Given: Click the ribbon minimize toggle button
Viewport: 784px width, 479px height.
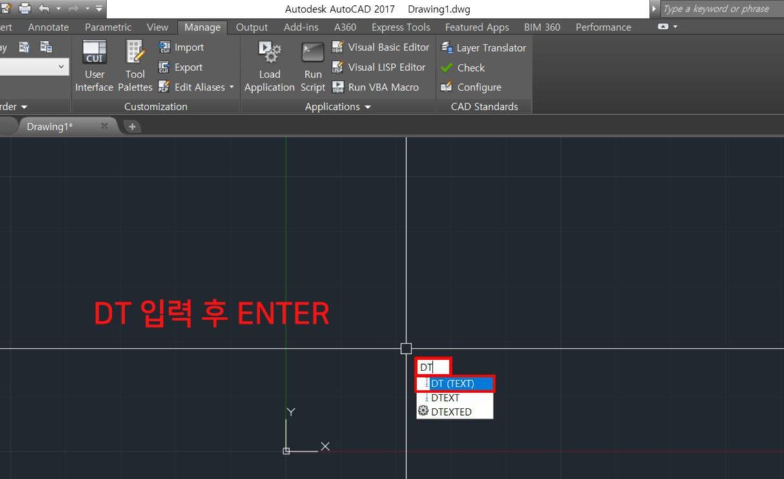Looking at the screenshot, I should pos(663,27).
